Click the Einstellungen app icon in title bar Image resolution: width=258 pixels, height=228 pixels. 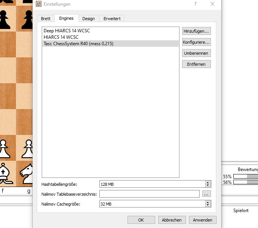[x=39, y=4]
